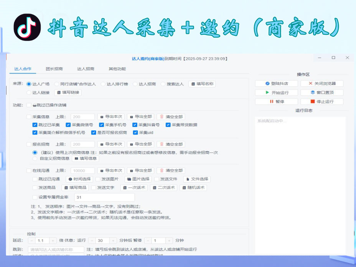Enable 跳过已沟通 checkbox
Image resolution: width=356 pixels, height=267 pixels.
click(35, 179)
